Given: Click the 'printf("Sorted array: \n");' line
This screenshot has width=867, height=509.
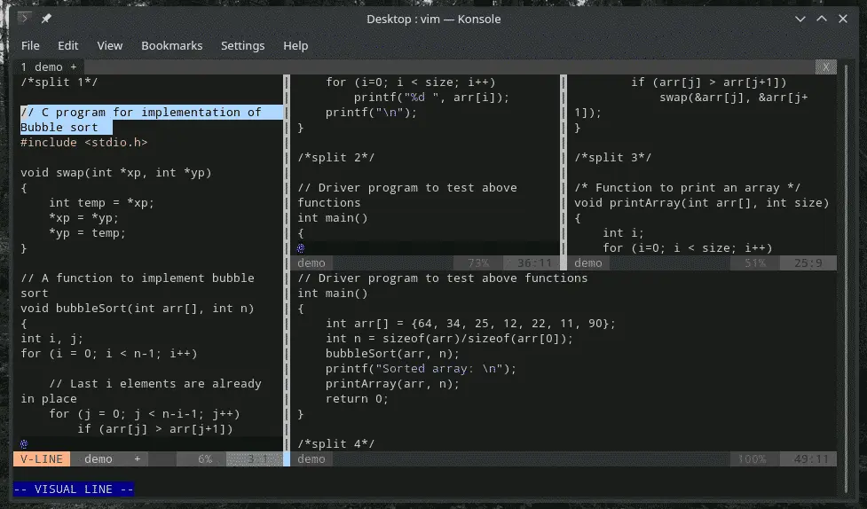Looking at the screenshot, I should pyautogui.click(x=421, y=369).
